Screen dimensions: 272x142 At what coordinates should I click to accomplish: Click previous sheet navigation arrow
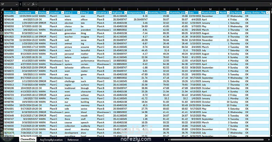(4, 140)
